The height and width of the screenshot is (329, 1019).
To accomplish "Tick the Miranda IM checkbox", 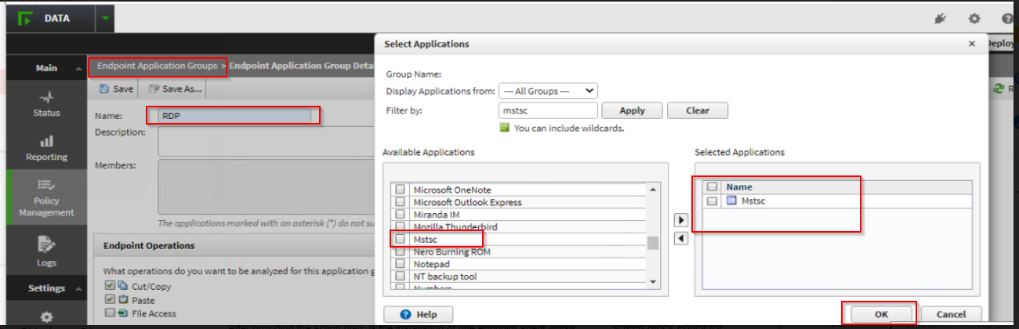I will [x=401, y=215].
